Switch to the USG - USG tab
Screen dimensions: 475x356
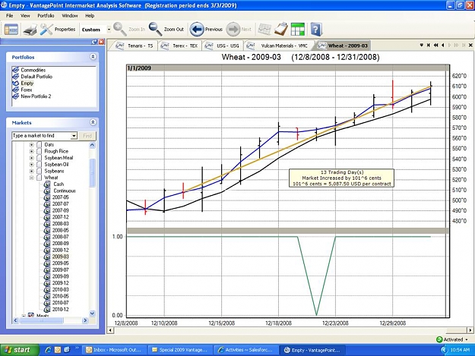(223, 46)
